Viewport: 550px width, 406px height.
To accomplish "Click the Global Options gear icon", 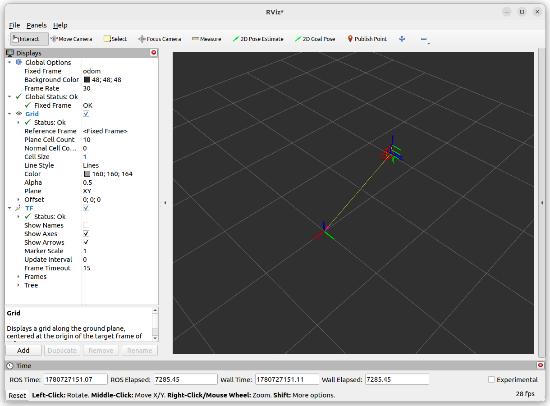I will point(18,62).
